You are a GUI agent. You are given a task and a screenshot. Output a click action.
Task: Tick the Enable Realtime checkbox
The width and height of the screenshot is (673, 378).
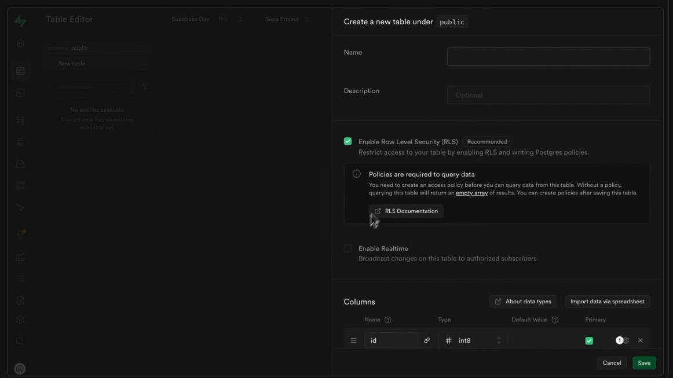click(x=348, y=248)
